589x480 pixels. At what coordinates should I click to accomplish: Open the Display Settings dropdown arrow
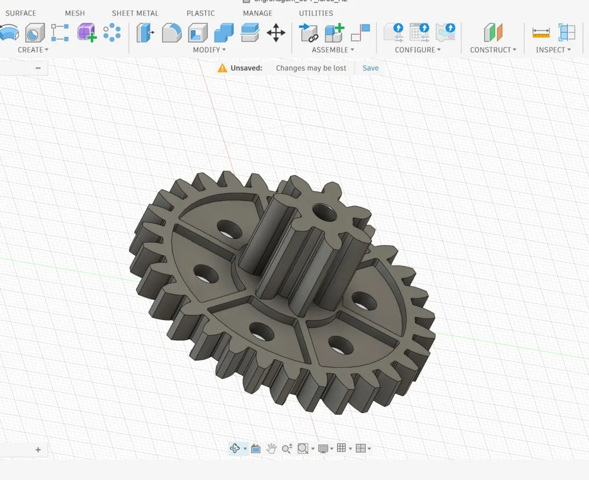pyautogui.click(x=332, y=449)
